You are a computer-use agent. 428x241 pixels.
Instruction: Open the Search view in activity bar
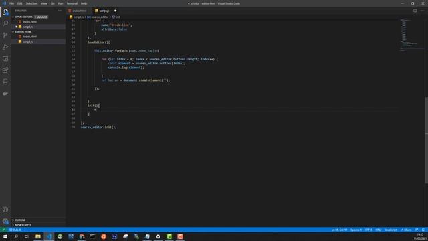[x=5, y=23]
